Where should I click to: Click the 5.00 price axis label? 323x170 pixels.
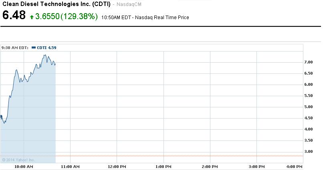click(x=309, y=107)
